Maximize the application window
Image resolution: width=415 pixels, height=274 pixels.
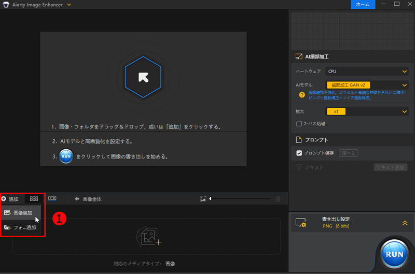[x=396, y=4]
